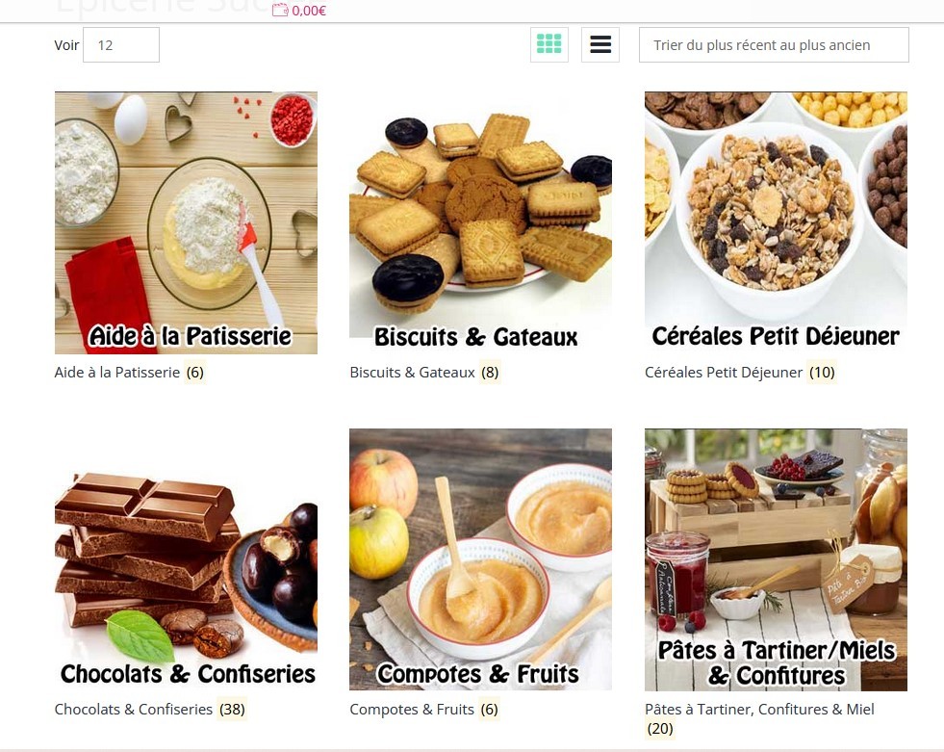This screenshot has width=944, height=752.
Task: Switch to grid view layout
Action: pos(549,44)
